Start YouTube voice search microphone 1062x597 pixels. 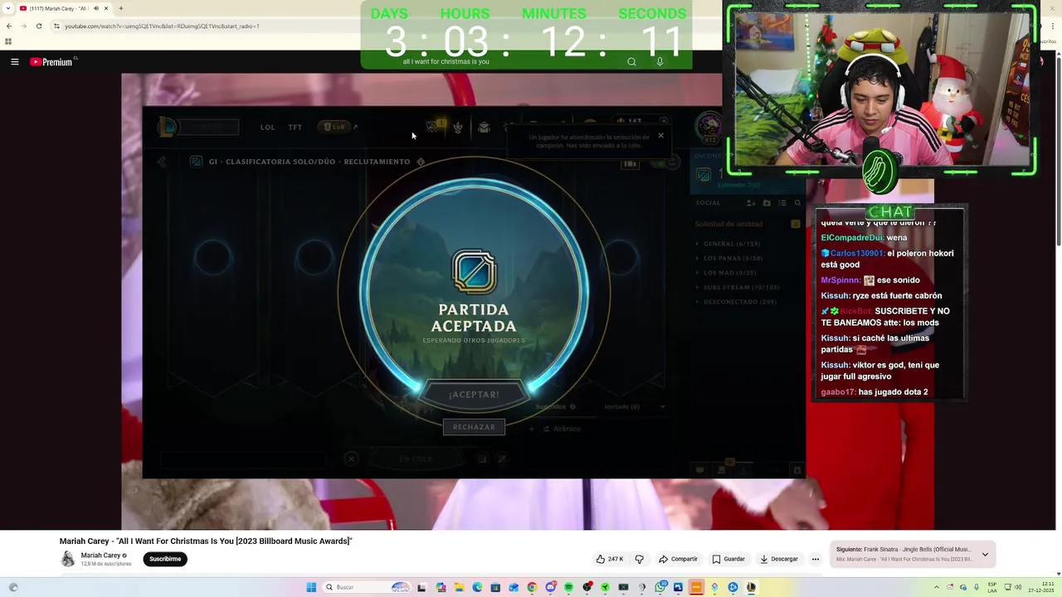[x=660, y=61]
